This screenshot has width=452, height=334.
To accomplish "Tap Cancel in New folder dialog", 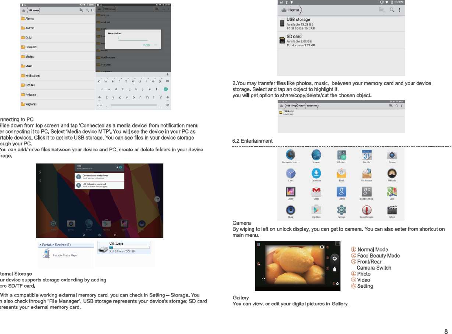I will click(x=146, y=45).
